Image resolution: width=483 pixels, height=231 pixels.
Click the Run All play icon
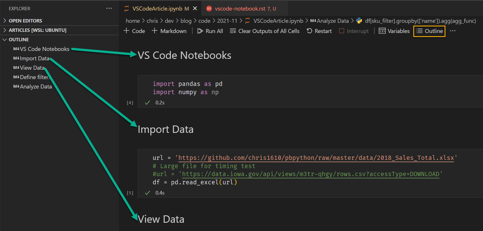click(x=200, y=31)
